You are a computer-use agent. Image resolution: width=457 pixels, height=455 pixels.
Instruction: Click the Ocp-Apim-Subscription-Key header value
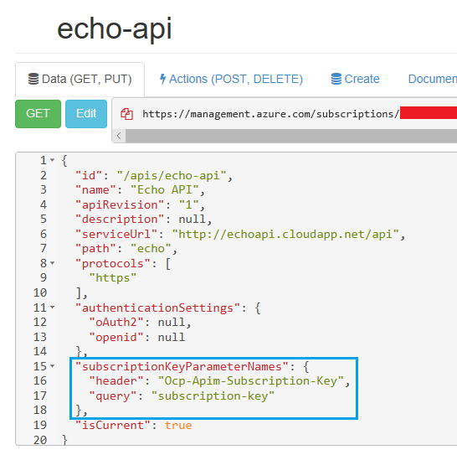coord(251,381)
